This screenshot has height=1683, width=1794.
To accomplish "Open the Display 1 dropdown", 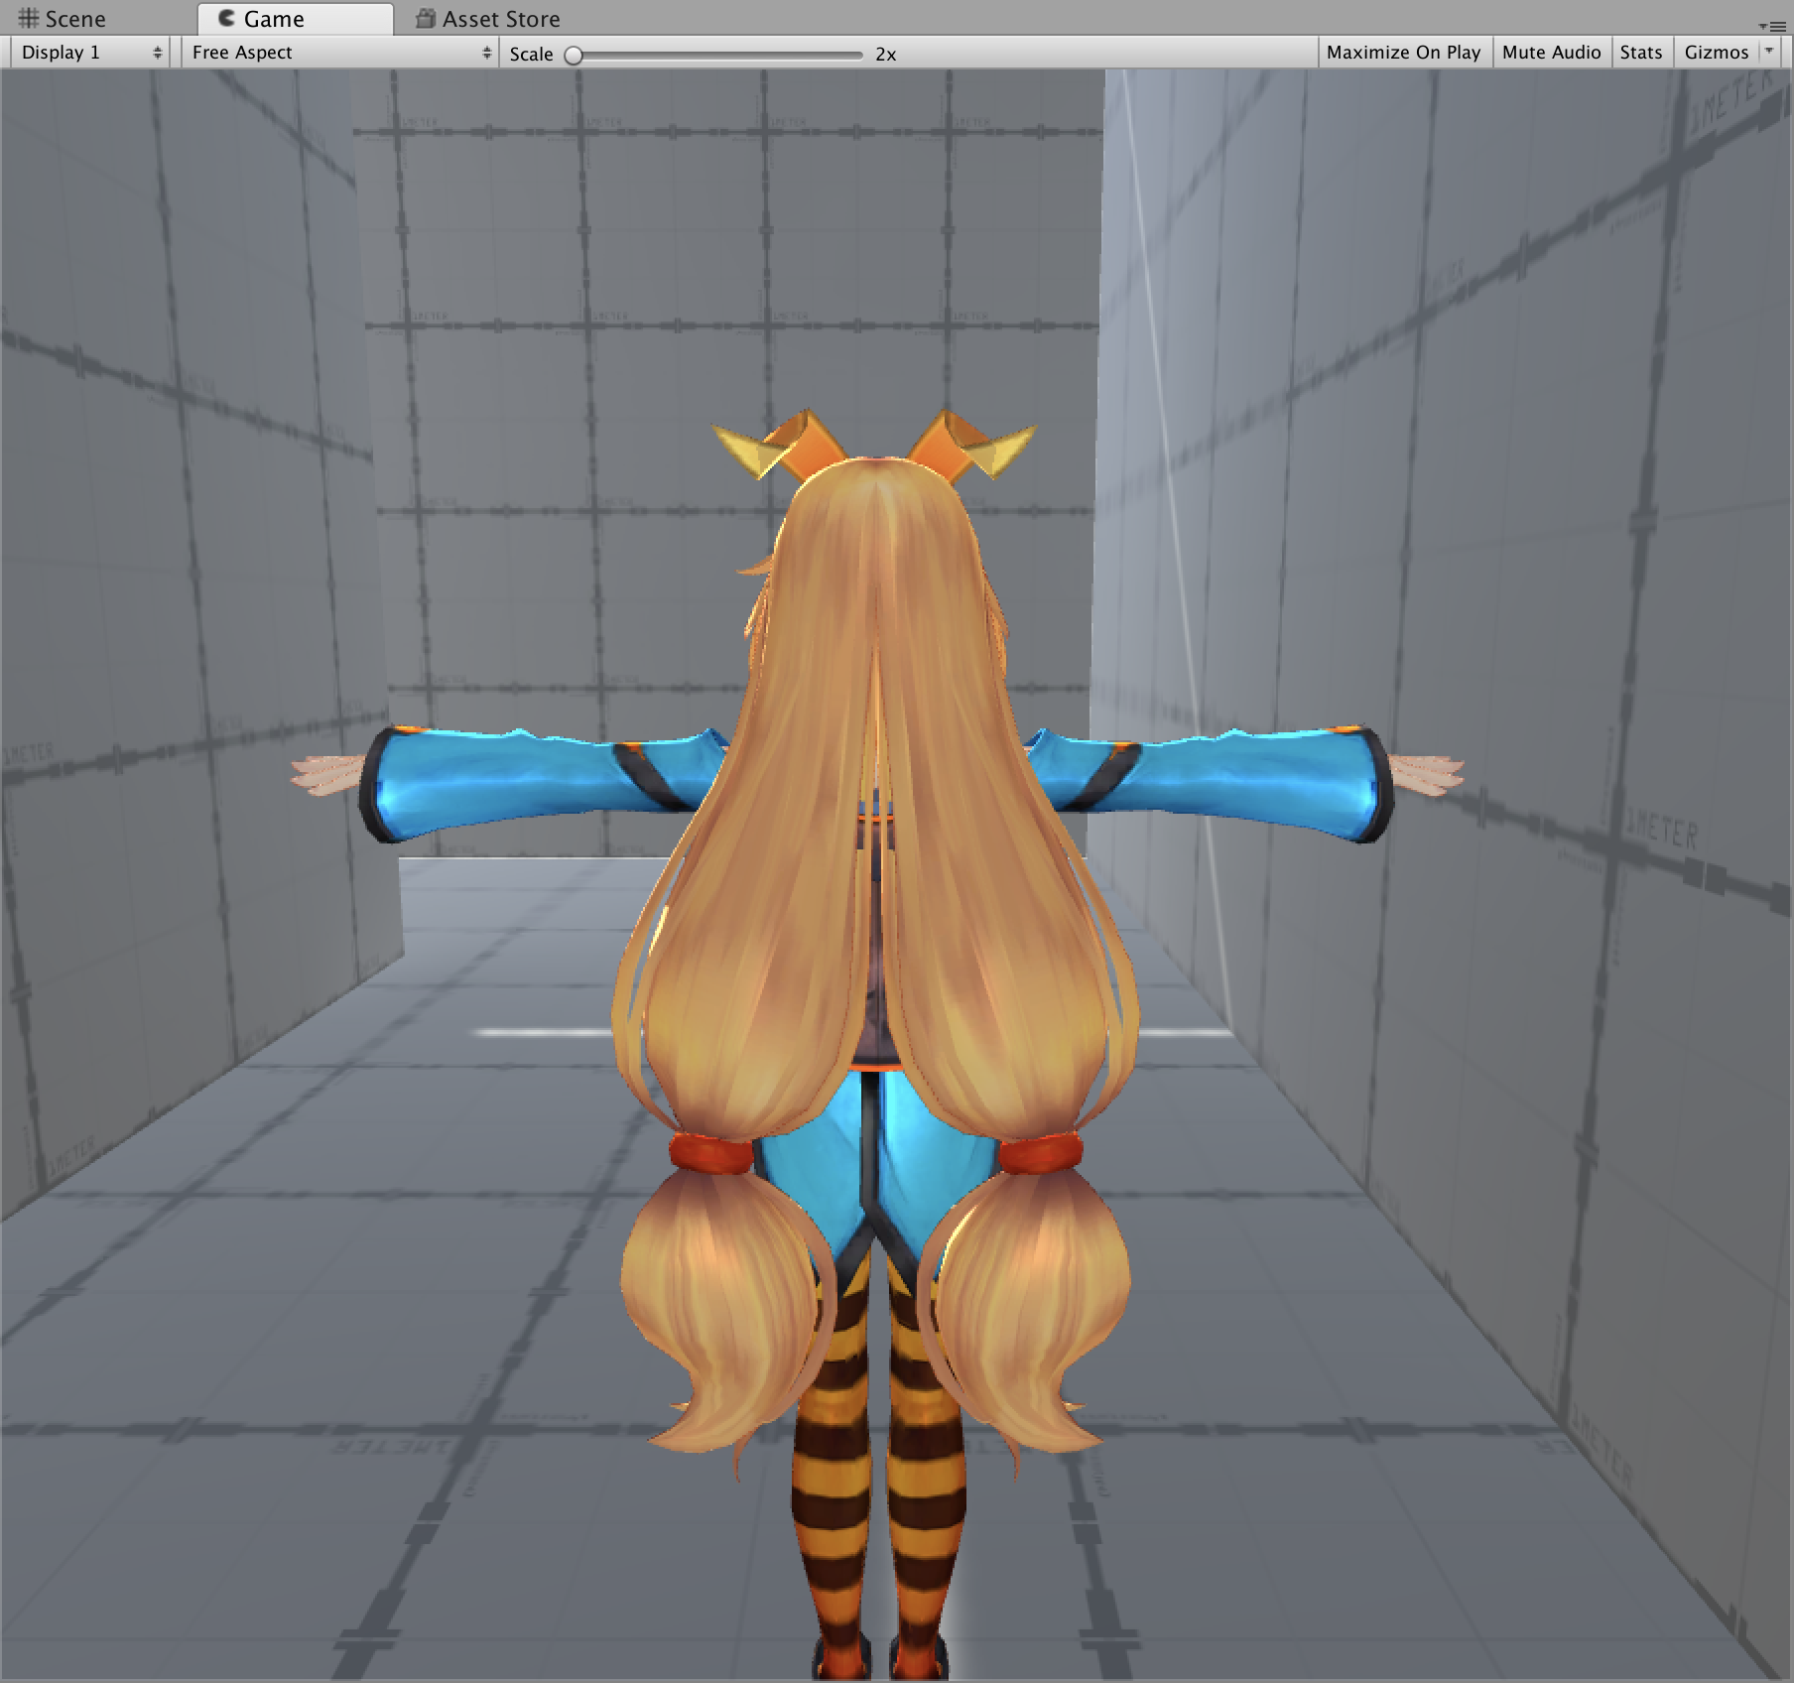I will [89, 52].
